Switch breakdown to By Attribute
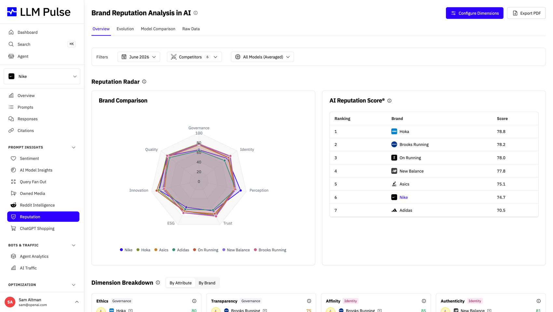 [x=181, y=283]
